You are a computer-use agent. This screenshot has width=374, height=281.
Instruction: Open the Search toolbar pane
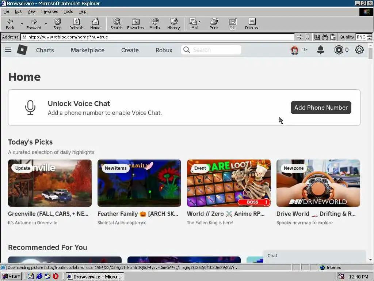click(x=117, y=24)
